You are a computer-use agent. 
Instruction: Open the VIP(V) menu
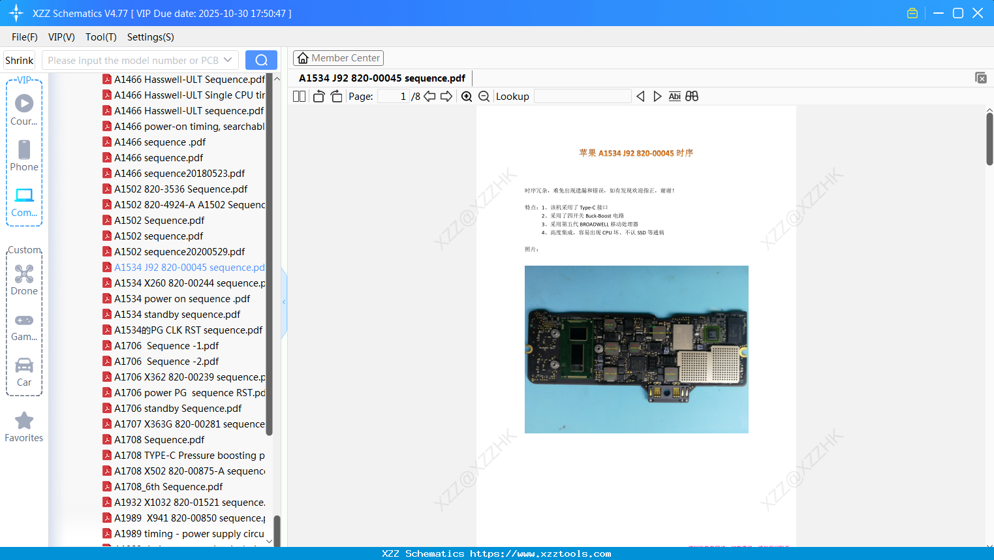coord(61,37)
